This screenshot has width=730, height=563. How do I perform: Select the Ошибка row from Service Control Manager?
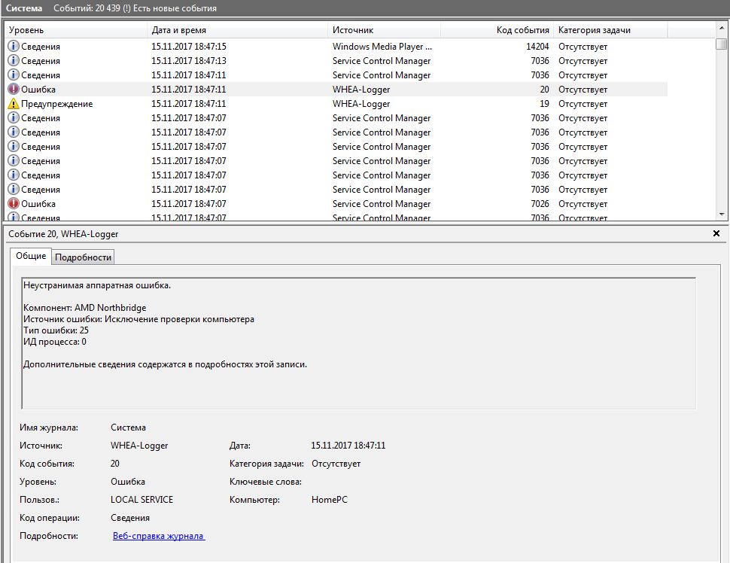click(x=336, y=204)
